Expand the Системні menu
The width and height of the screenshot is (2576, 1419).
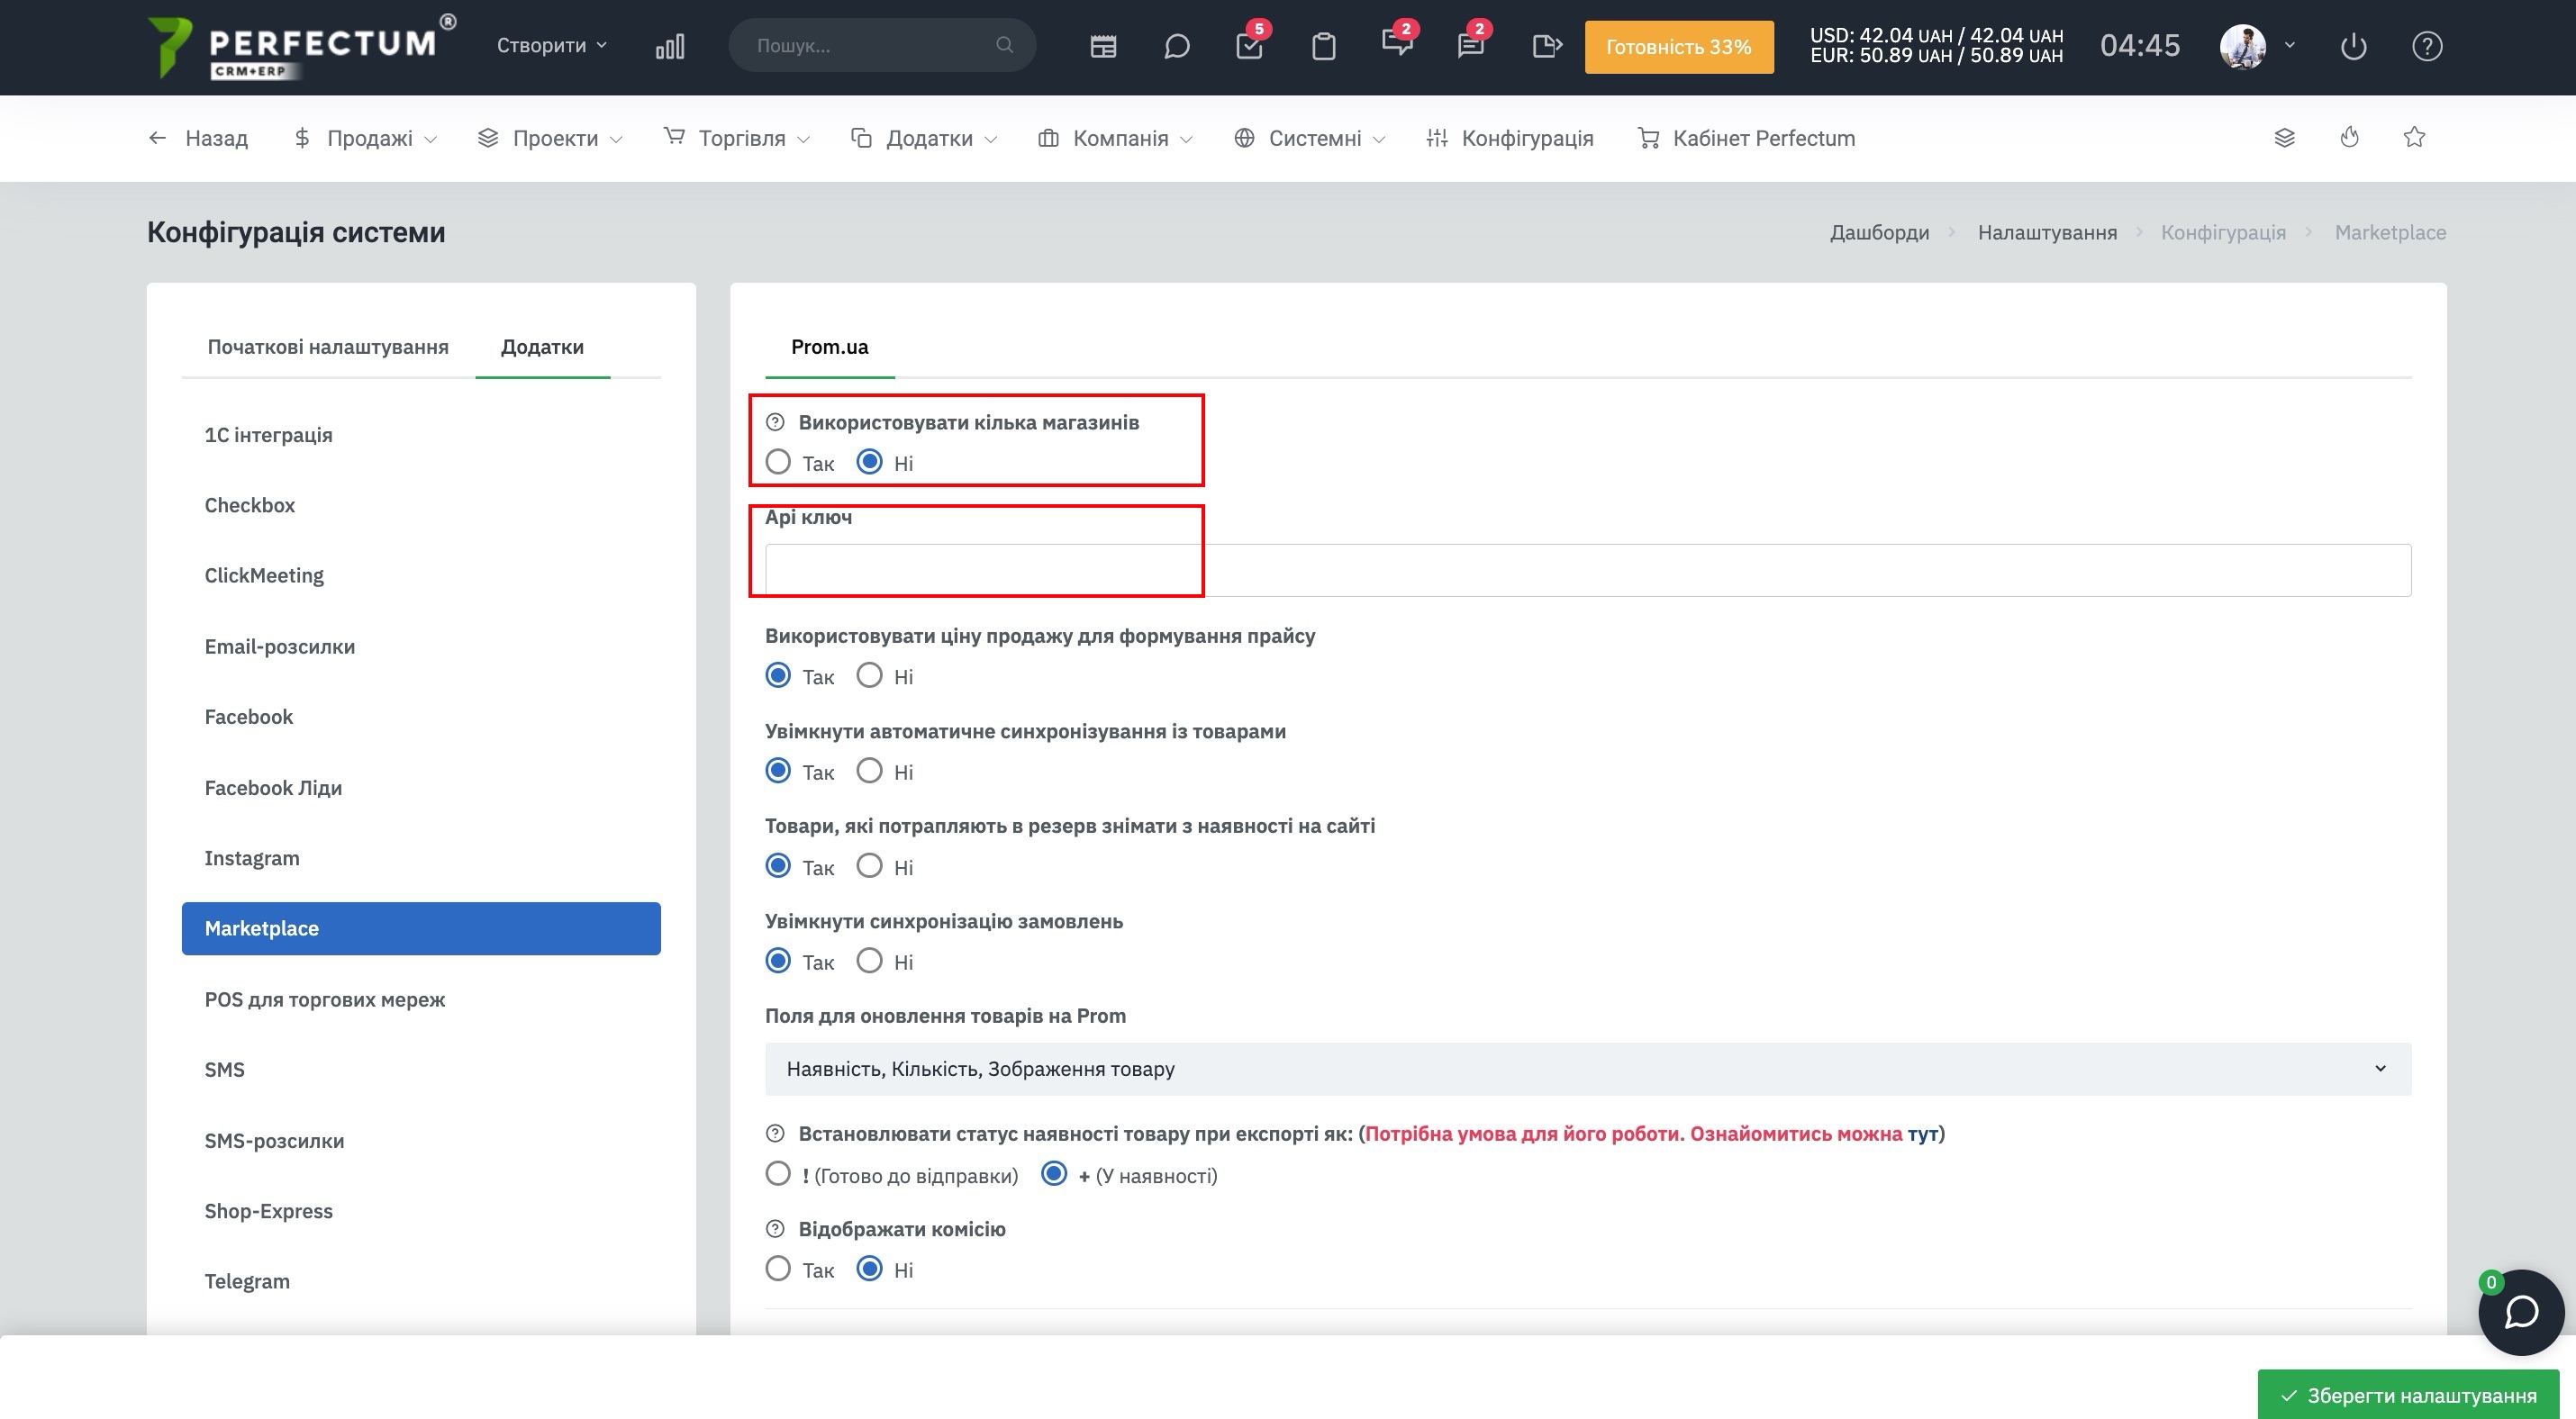pyautogui.click(x=1309, y=138)
